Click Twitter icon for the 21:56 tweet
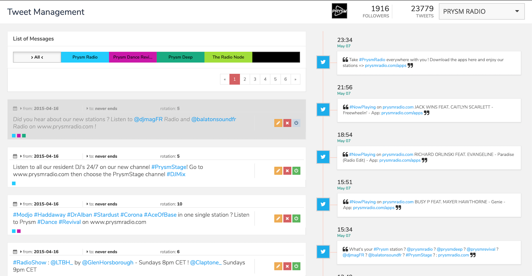 tap(323, 109)
